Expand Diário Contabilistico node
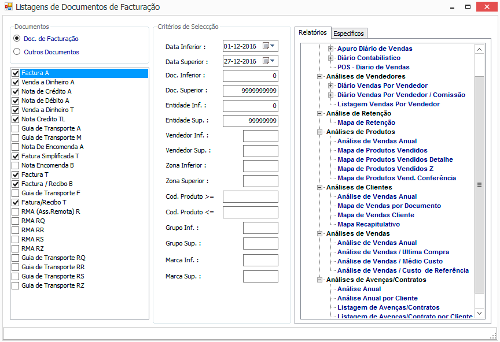500x342 pixels. tap(330, 58)
